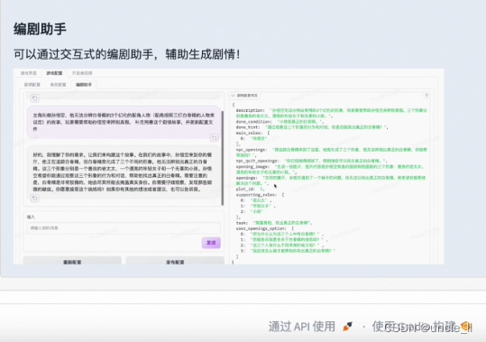
Task: Click the braces icon beside the JSON panel label
Action: (233, 96)
